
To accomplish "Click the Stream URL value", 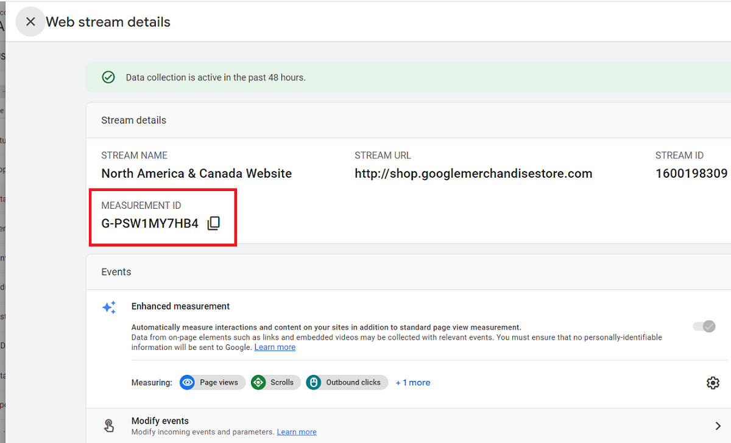I will [473, 173].
